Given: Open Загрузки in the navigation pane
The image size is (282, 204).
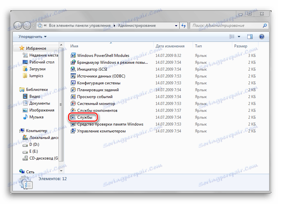Looking at the screenshot, I should (x=37, y=69).
